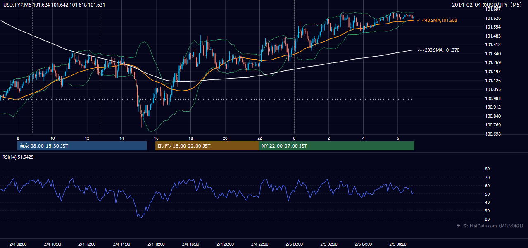Click the 2/4 14:00 time label

click(121, 244)
